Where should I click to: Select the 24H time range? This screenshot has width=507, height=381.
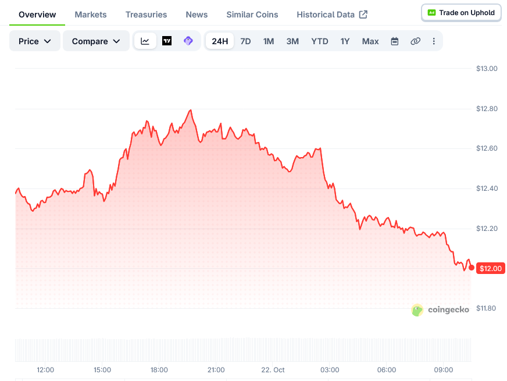point(220,41)
